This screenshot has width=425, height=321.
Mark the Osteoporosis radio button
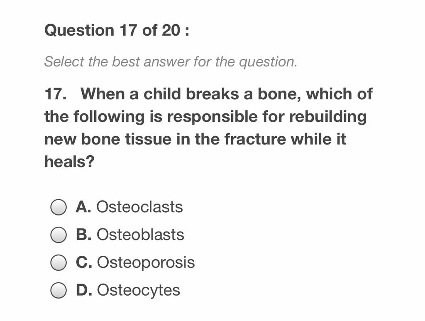(58, 262)
